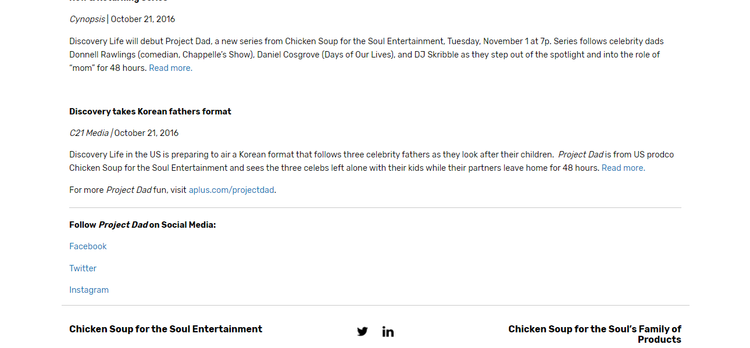Open the LinkedIn icon in footer
This screenshot has width=750, height=348.
click(388, 332)
